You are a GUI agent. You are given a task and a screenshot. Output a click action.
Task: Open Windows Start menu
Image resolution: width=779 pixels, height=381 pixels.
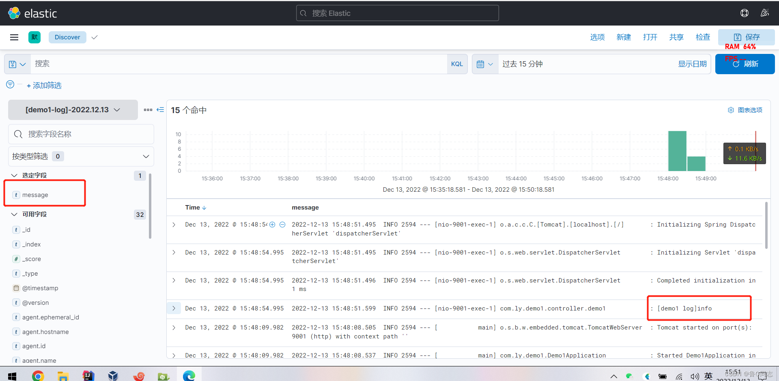12,376
